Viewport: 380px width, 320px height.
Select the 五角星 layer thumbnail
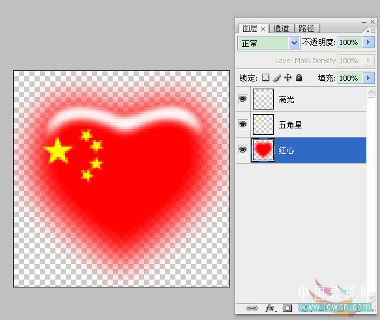tap(263, 124)
